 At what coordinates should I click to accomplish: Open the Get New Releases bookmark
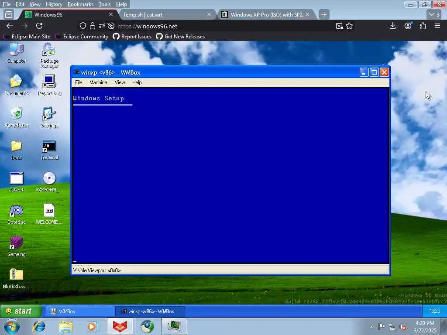click(180, 37)
